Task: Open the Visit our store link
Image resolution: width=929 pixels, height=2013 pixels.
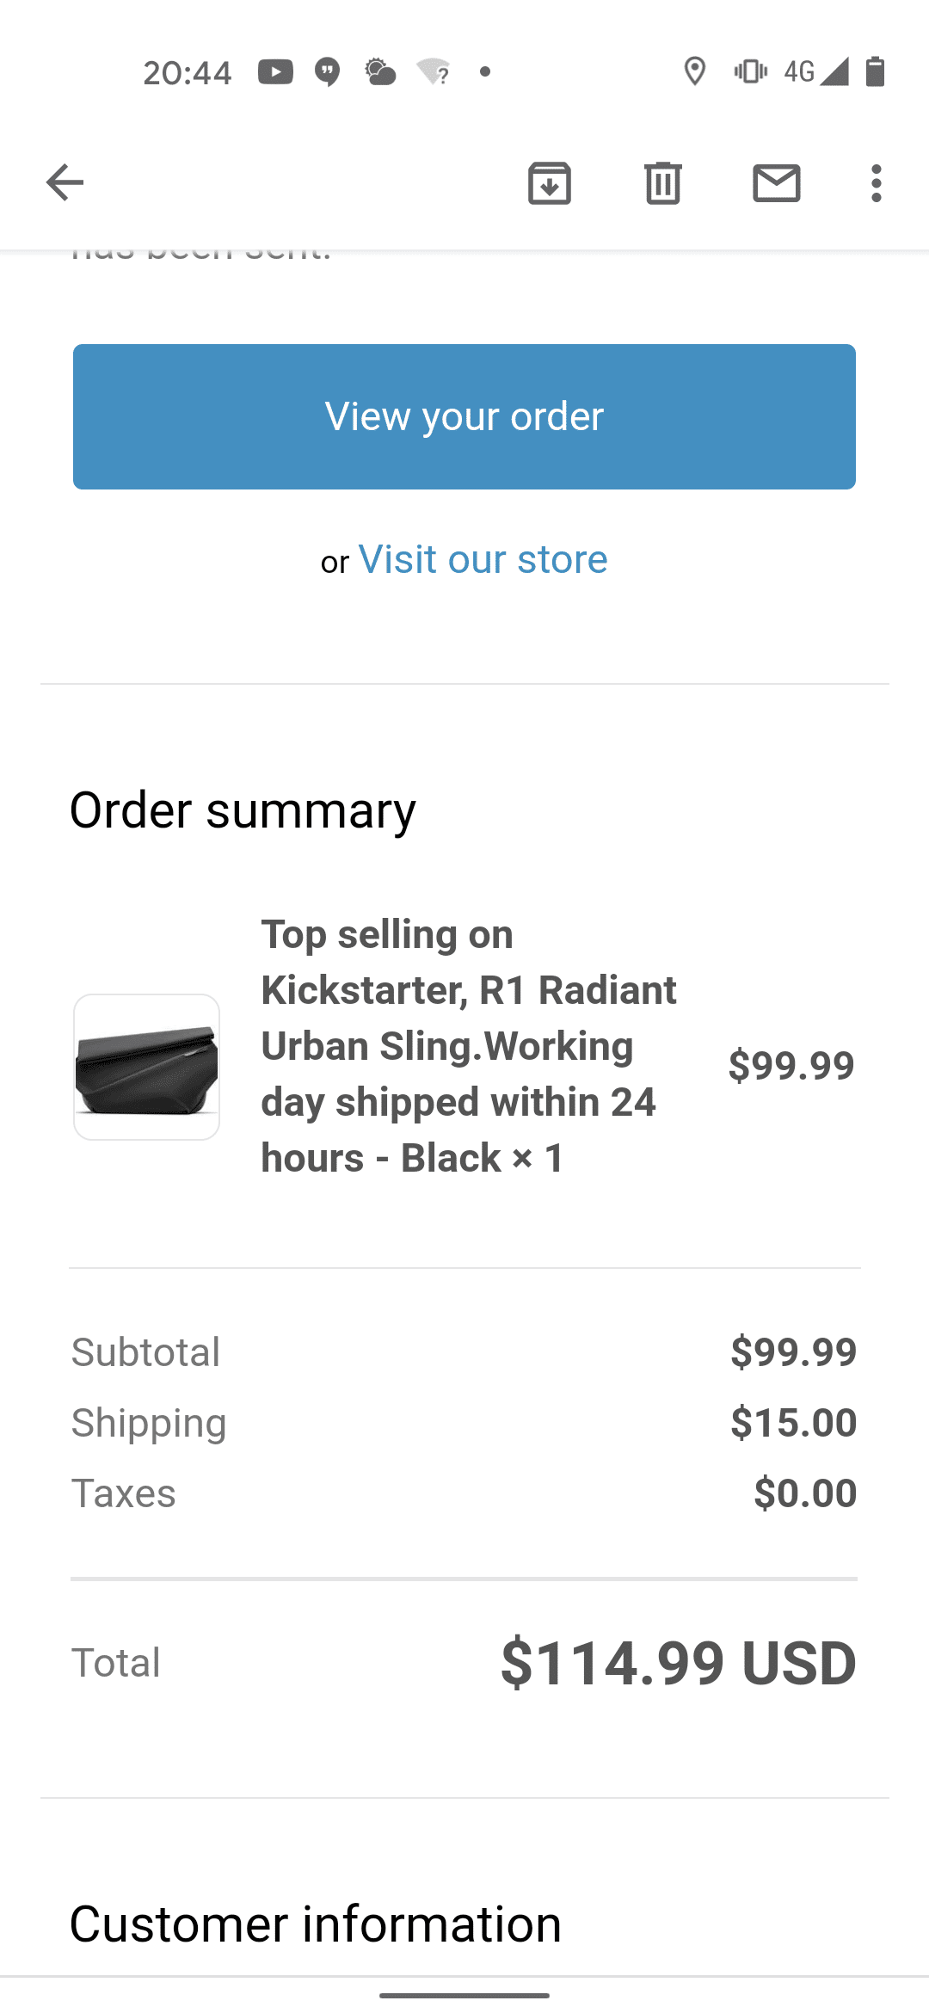Action: 483,559
